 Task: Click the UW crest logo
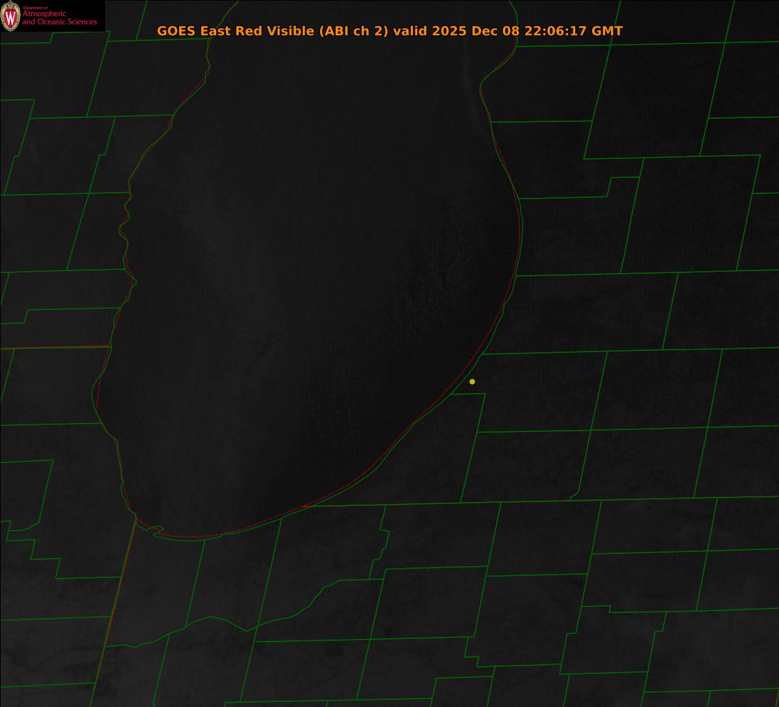tap(10, 16)
